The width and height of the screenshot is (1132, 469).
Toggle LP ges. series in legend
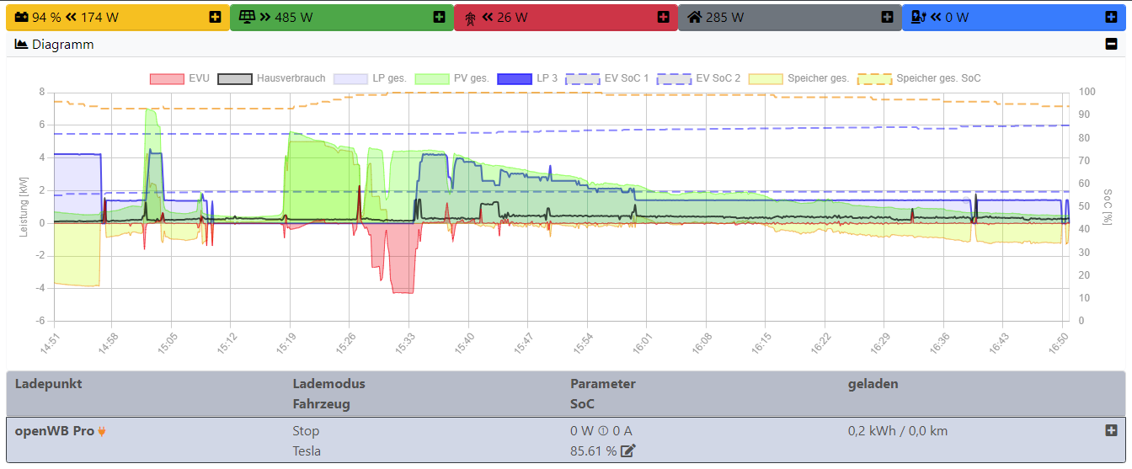371,78
